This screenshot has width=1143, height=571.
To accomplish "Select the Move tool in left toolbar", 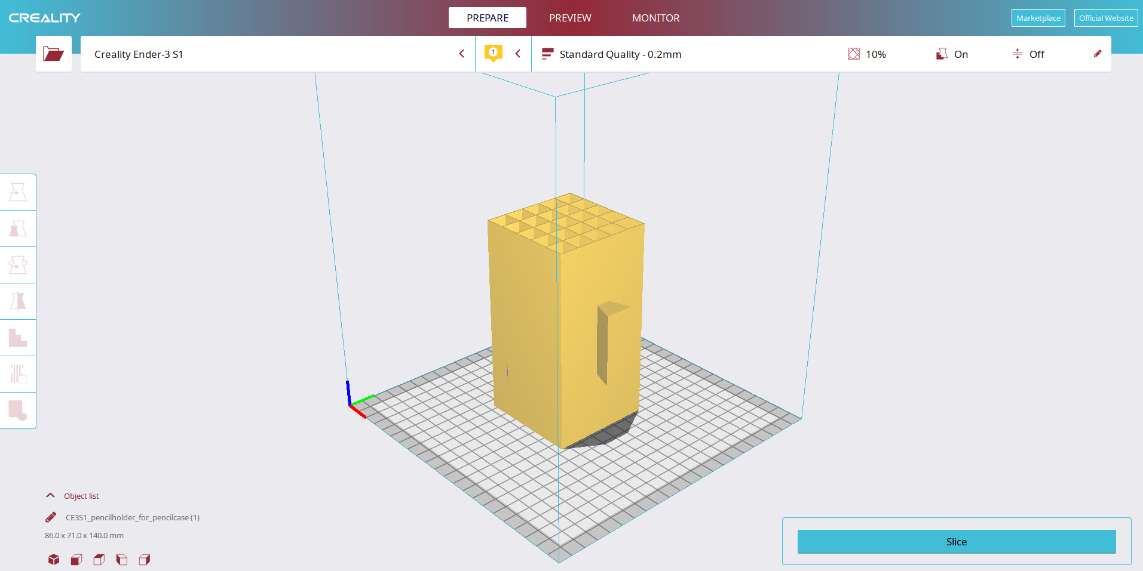I will point(18,192).
